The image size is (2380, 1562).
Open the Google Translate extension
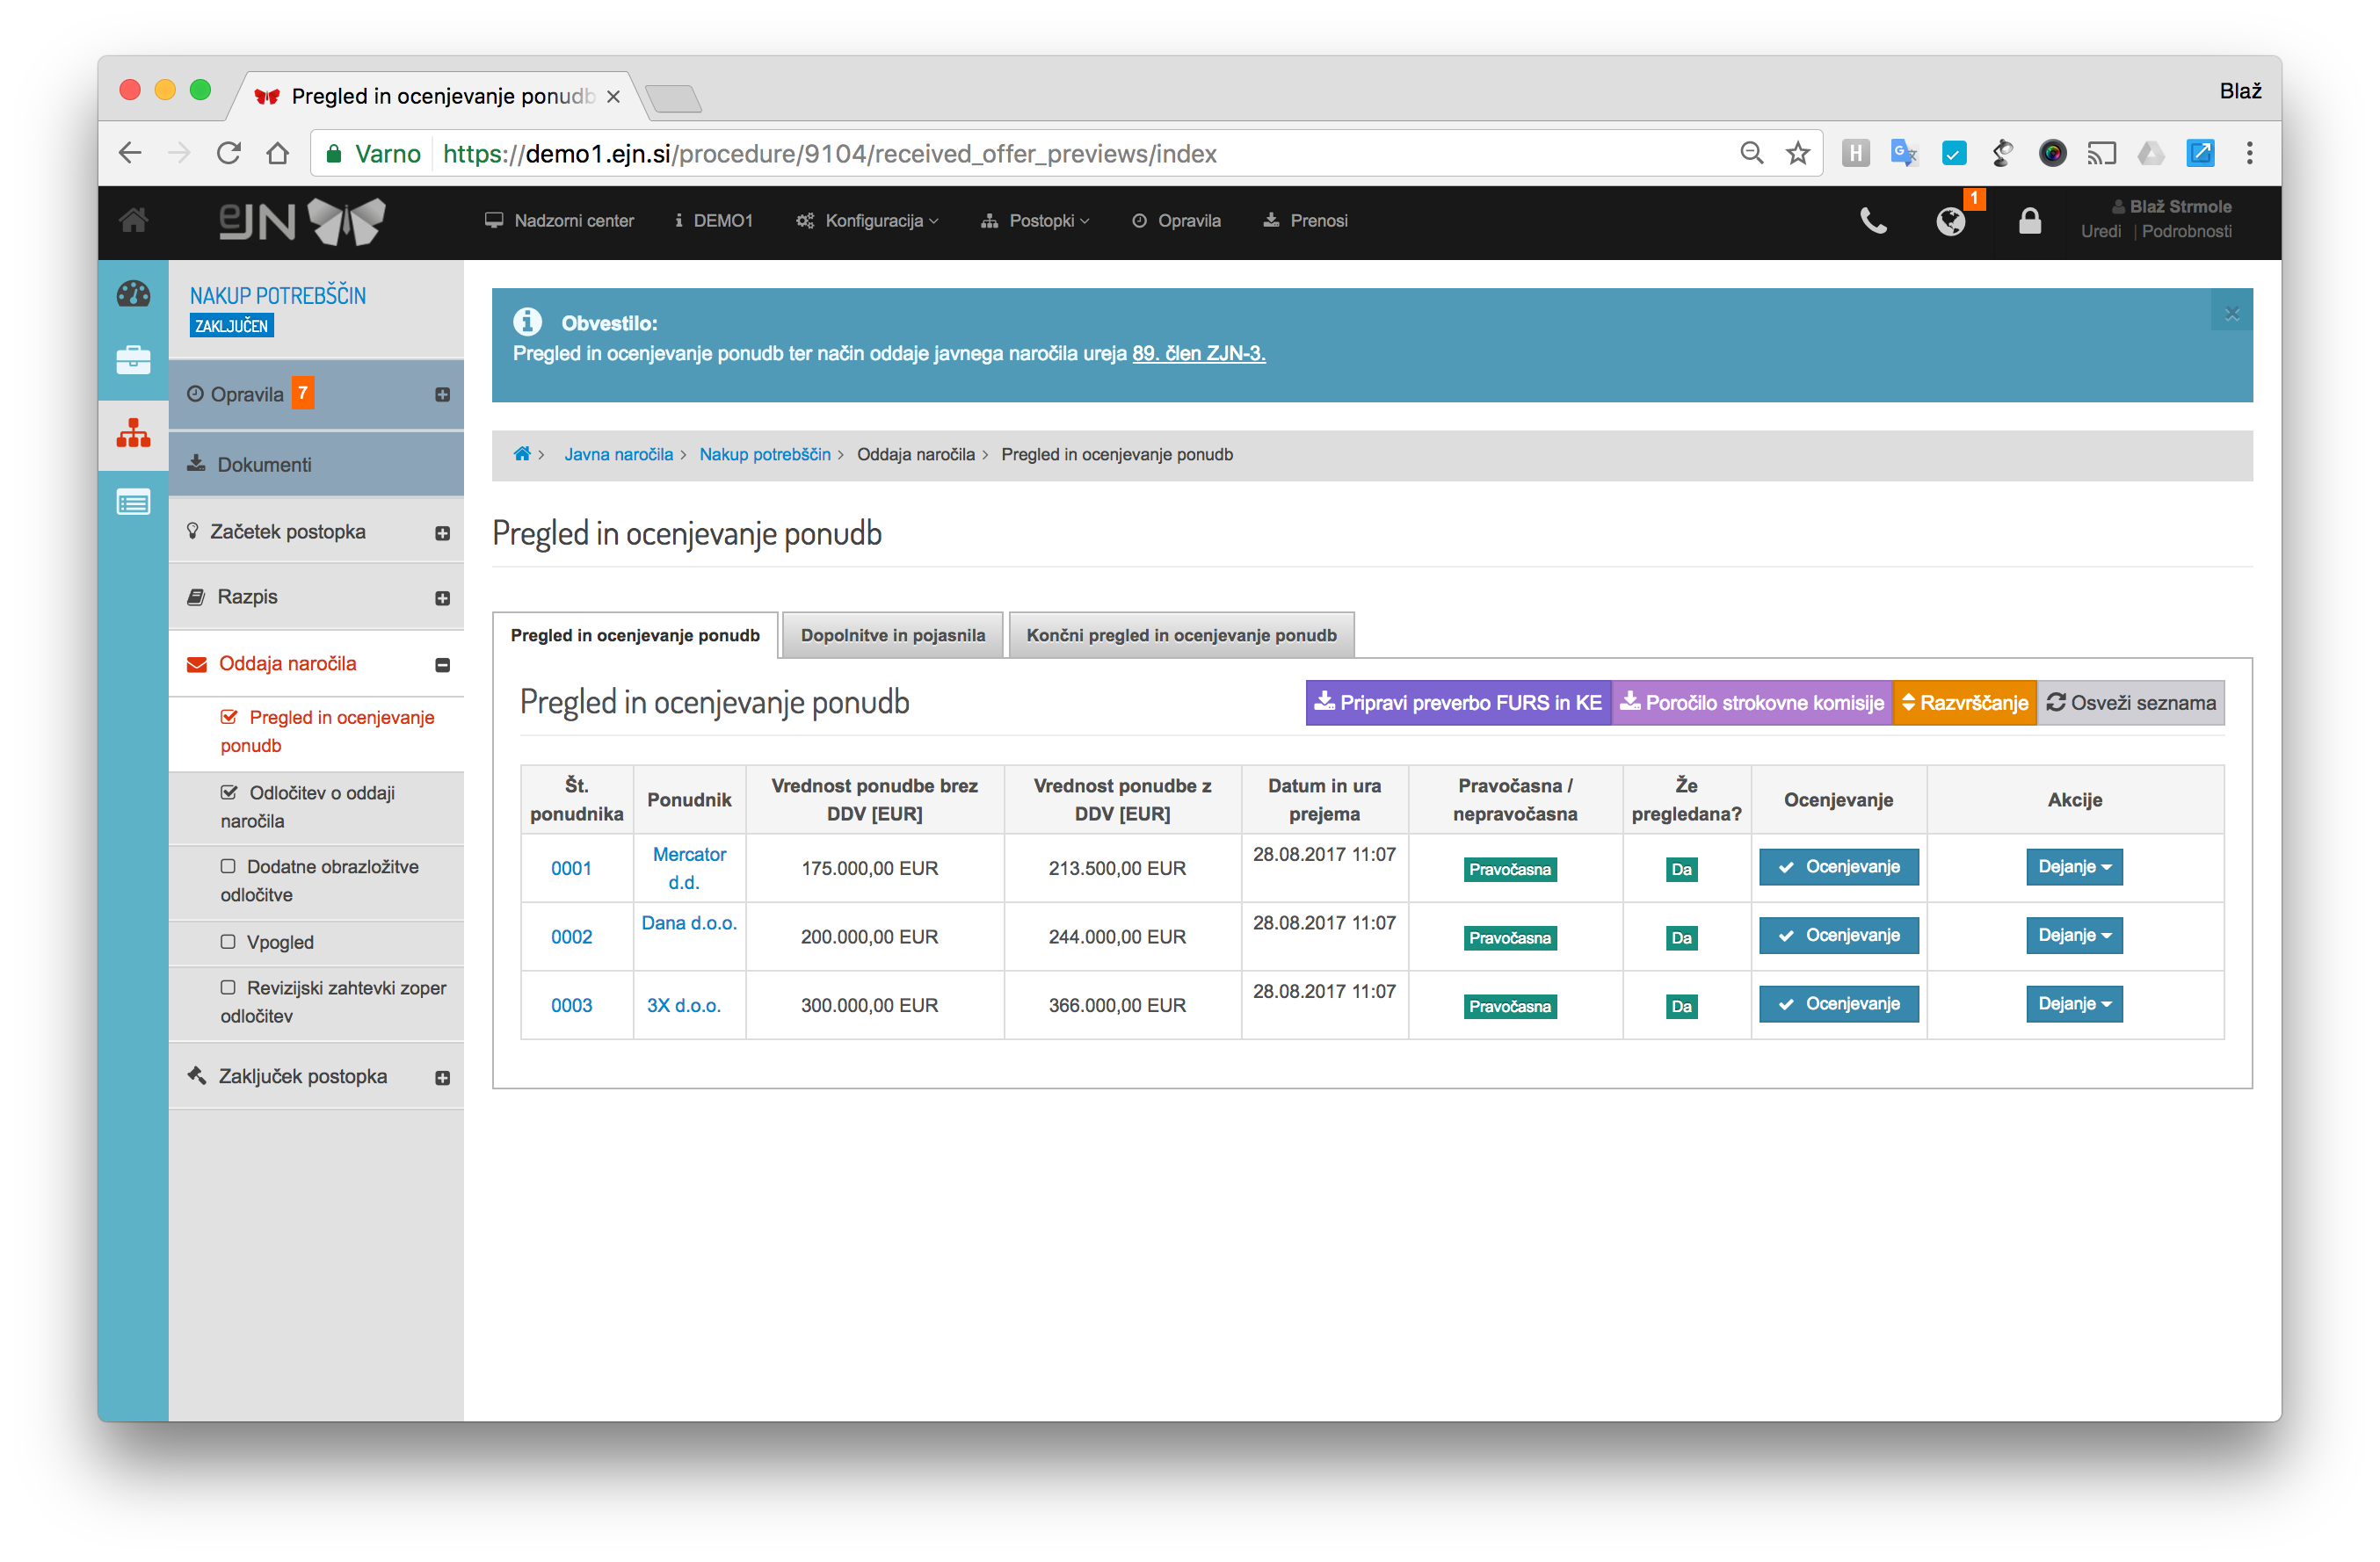pos(1903,153)
